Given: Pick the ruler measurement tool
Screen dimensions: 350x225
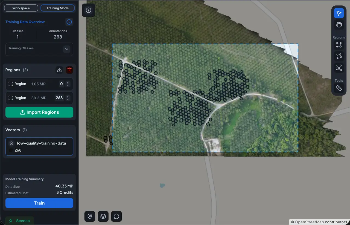Looking at the screenshot, I should pyautogui.click(x=339, y=88).
